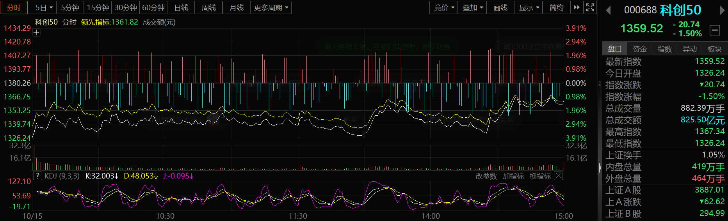
Task: Switch to the 月线 monthly chart
Action: (x=237, y=7)
